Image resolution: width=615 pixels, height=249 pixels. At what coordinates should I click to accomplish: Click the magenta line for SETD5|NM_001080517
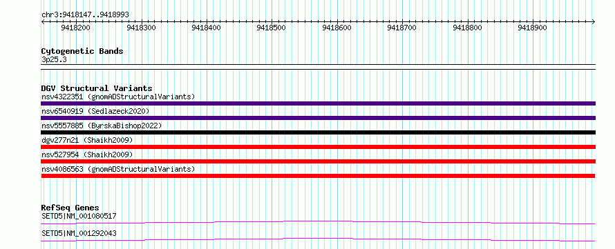318,222
